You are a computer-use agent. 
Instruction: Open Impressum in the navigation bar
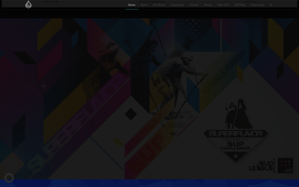coord(258,5)
